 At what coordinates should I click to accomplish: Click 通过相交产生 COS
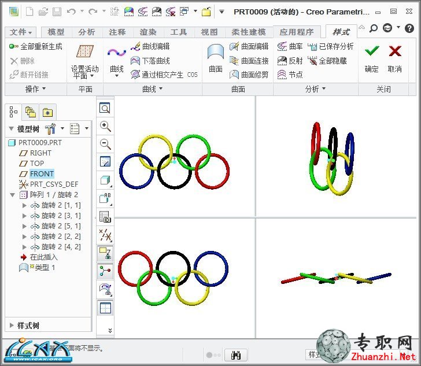164,75
